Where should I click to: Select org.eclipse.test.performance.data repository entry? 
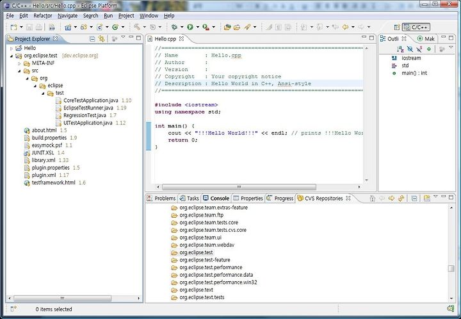pyautogui.click(x=216, y=275)
